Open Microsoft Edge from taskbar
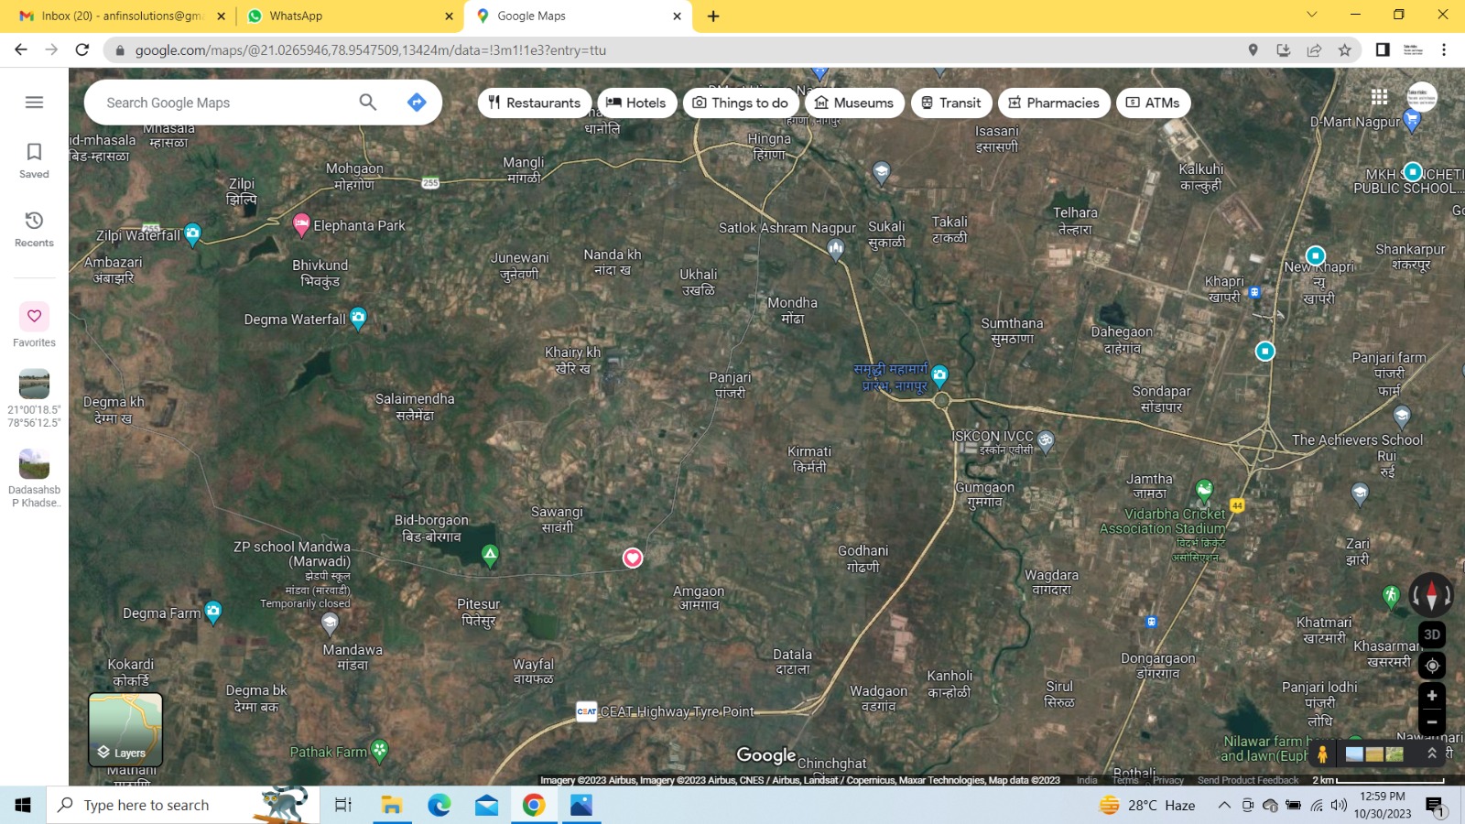1465x824 pixels. 439,805
